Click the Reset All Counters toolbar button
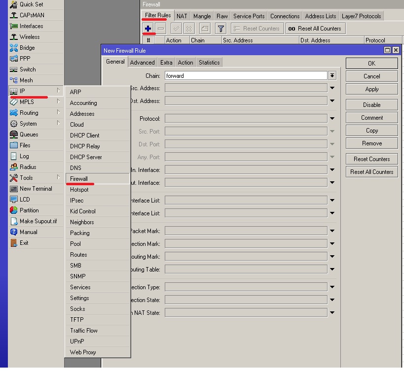Viewport: 404px width, 373px height. tap(315, 29)
